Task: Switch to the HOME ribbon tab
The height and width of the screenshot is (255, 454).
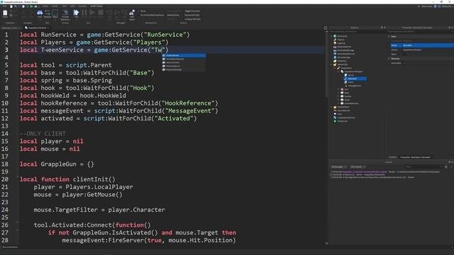Action: (45, 6)
